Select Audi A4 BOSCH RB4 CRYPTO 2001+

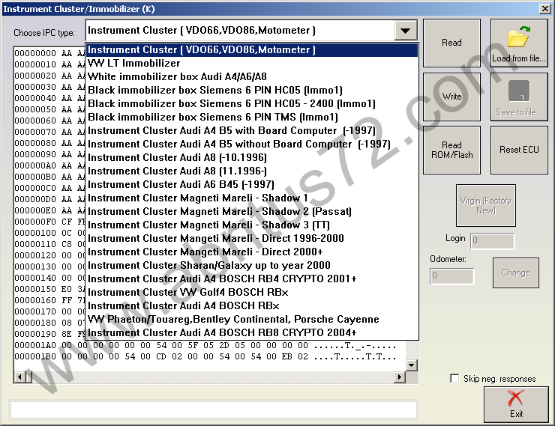click(x=252, y=279)
